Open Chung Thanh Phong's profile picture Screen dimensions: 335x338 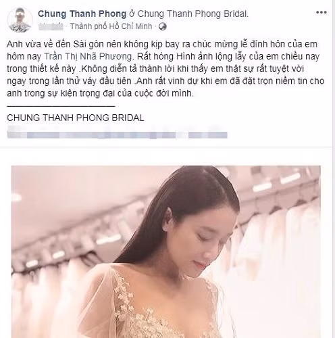coord(20,20)
